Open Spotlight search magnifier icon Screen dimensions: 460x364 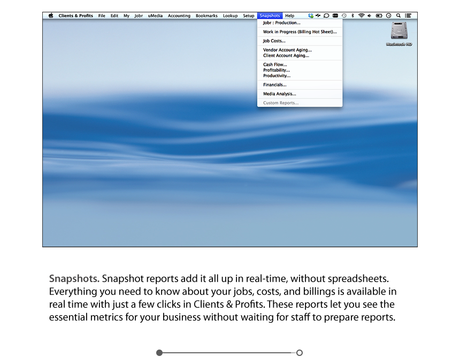(398, 16)
